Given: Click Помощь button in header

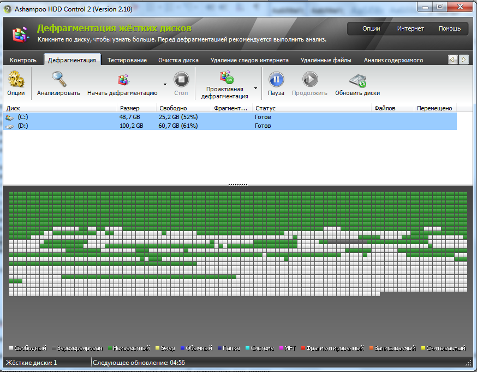Looking at the screenshot, I should [x=450, y=28].
